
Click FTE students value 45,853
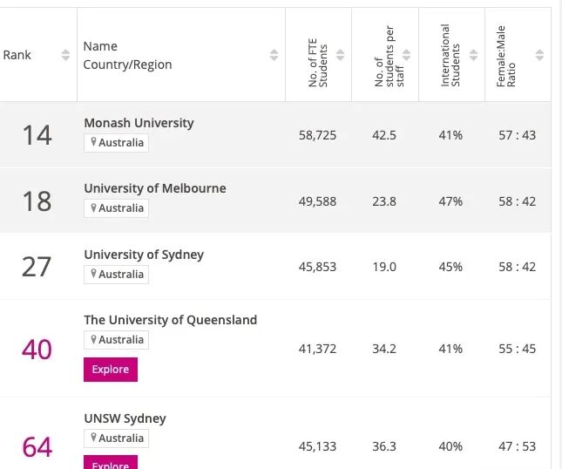317,267
